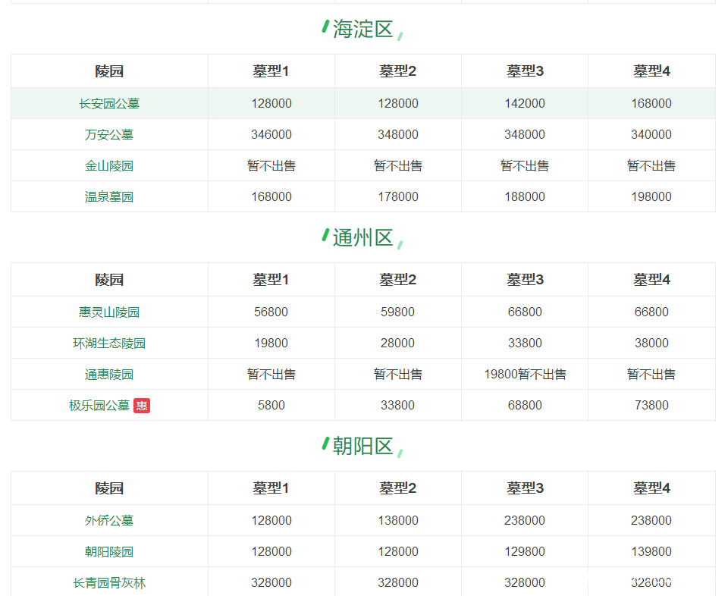Screen dimensions: 728x596
Task: Select 万安公墓 墓型4 price 340000
Action: (651, 135)
